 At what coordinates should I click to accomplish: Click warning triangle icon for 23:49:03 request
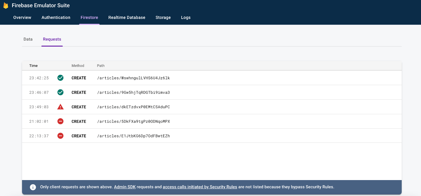[x=60, y=107]
